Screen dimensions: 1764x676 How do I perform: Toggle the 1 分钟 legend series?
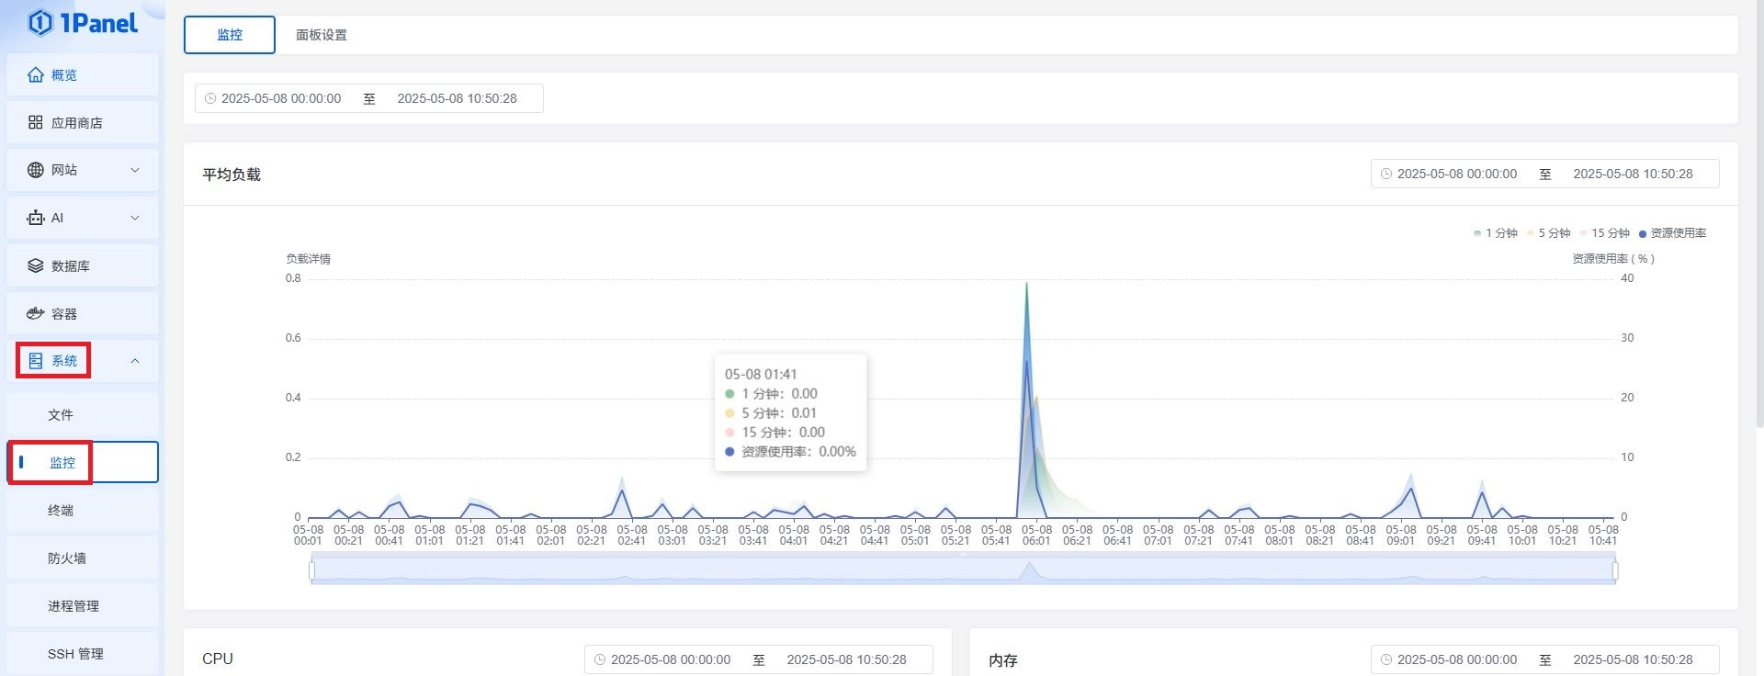tap(1495, 233)
